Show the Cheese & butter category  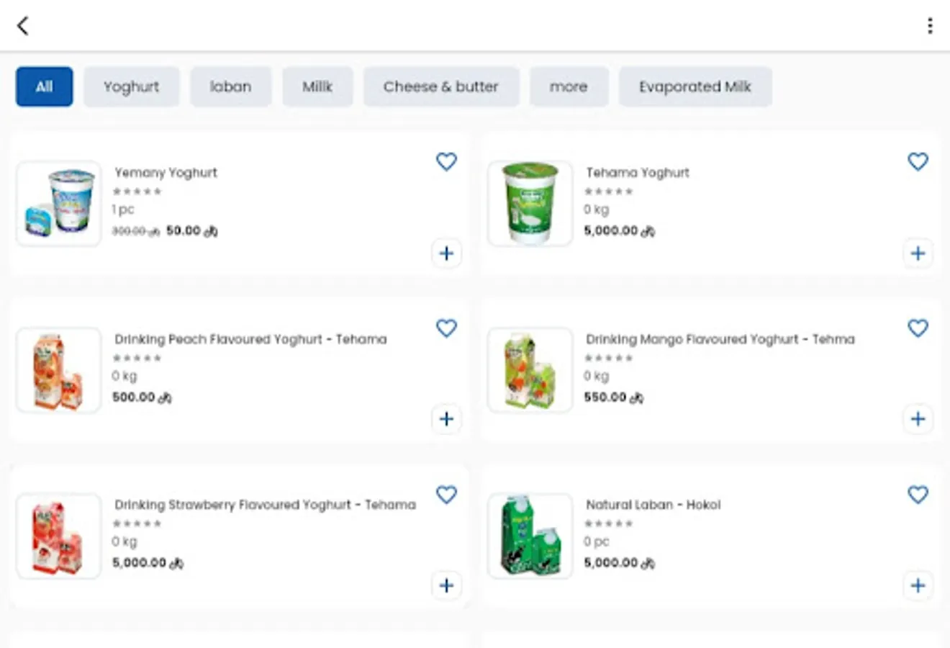tap(440, 86)
